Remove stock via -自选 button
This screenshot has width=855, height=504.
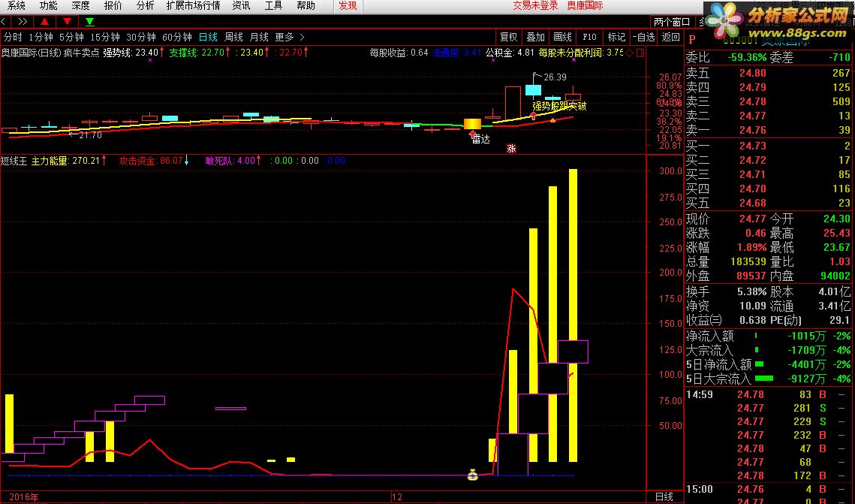(643, 37)
